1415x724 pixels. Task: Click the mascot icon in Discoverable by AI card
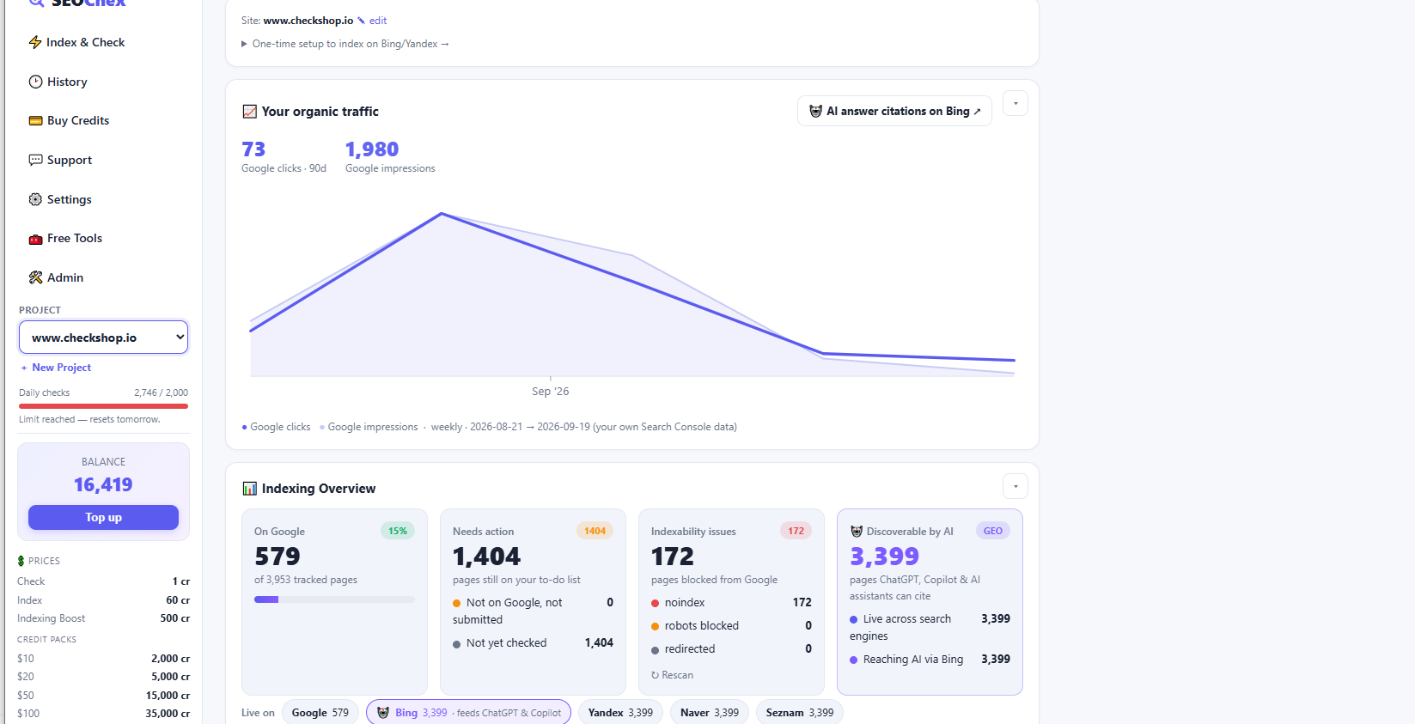[x=857, y=531]
